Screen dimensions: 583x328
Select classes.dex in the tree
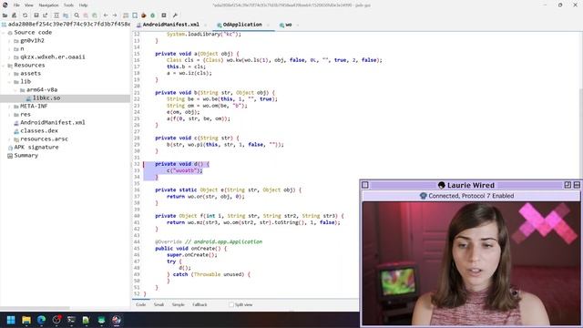coord(39,131)
